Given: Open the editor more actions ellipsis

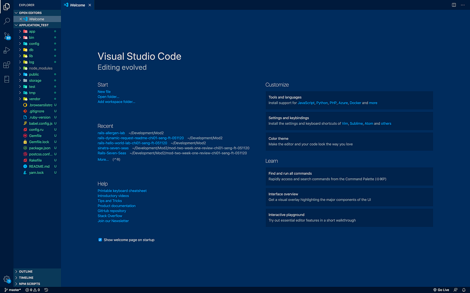Looking at the screenshot, I should (463, 5).
